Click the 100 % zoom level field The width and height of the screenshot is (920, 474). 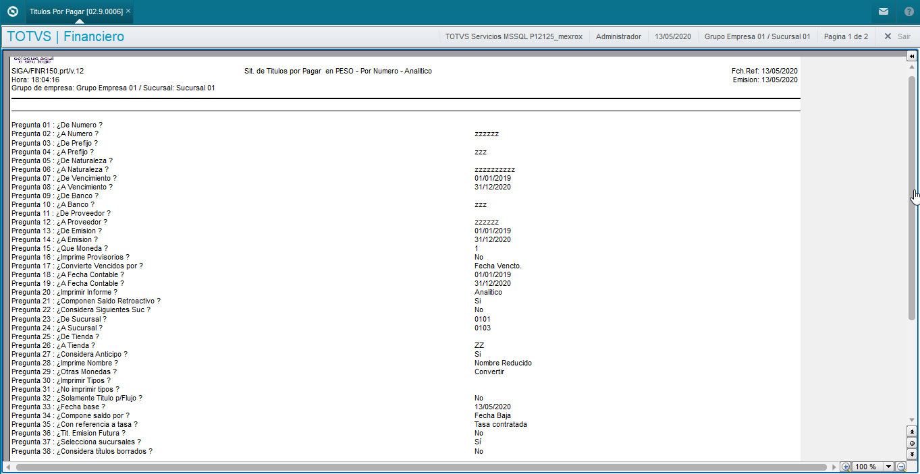(867, 467)
